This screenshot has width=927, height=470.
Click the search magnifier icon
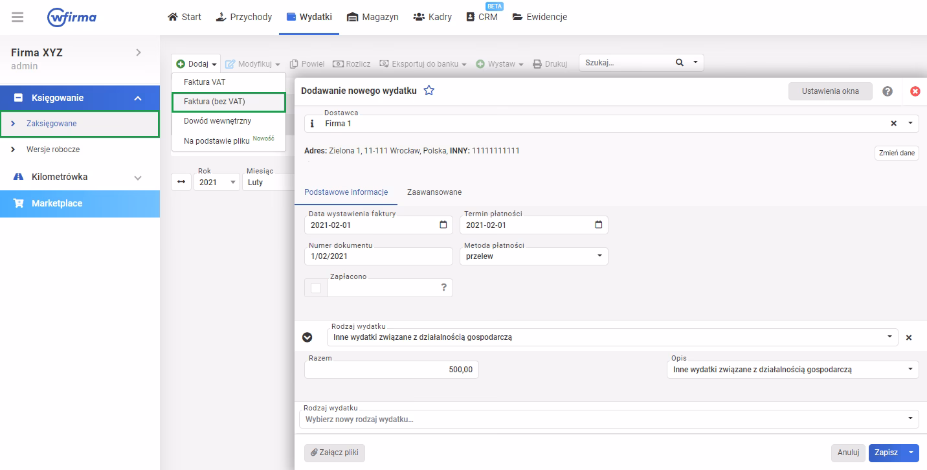coord(679,63)
